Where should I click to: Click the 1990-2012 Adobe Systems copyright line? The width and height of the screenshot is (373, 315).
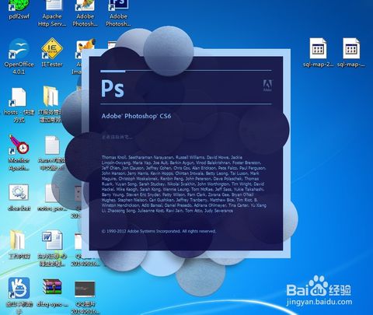point(159,231)
